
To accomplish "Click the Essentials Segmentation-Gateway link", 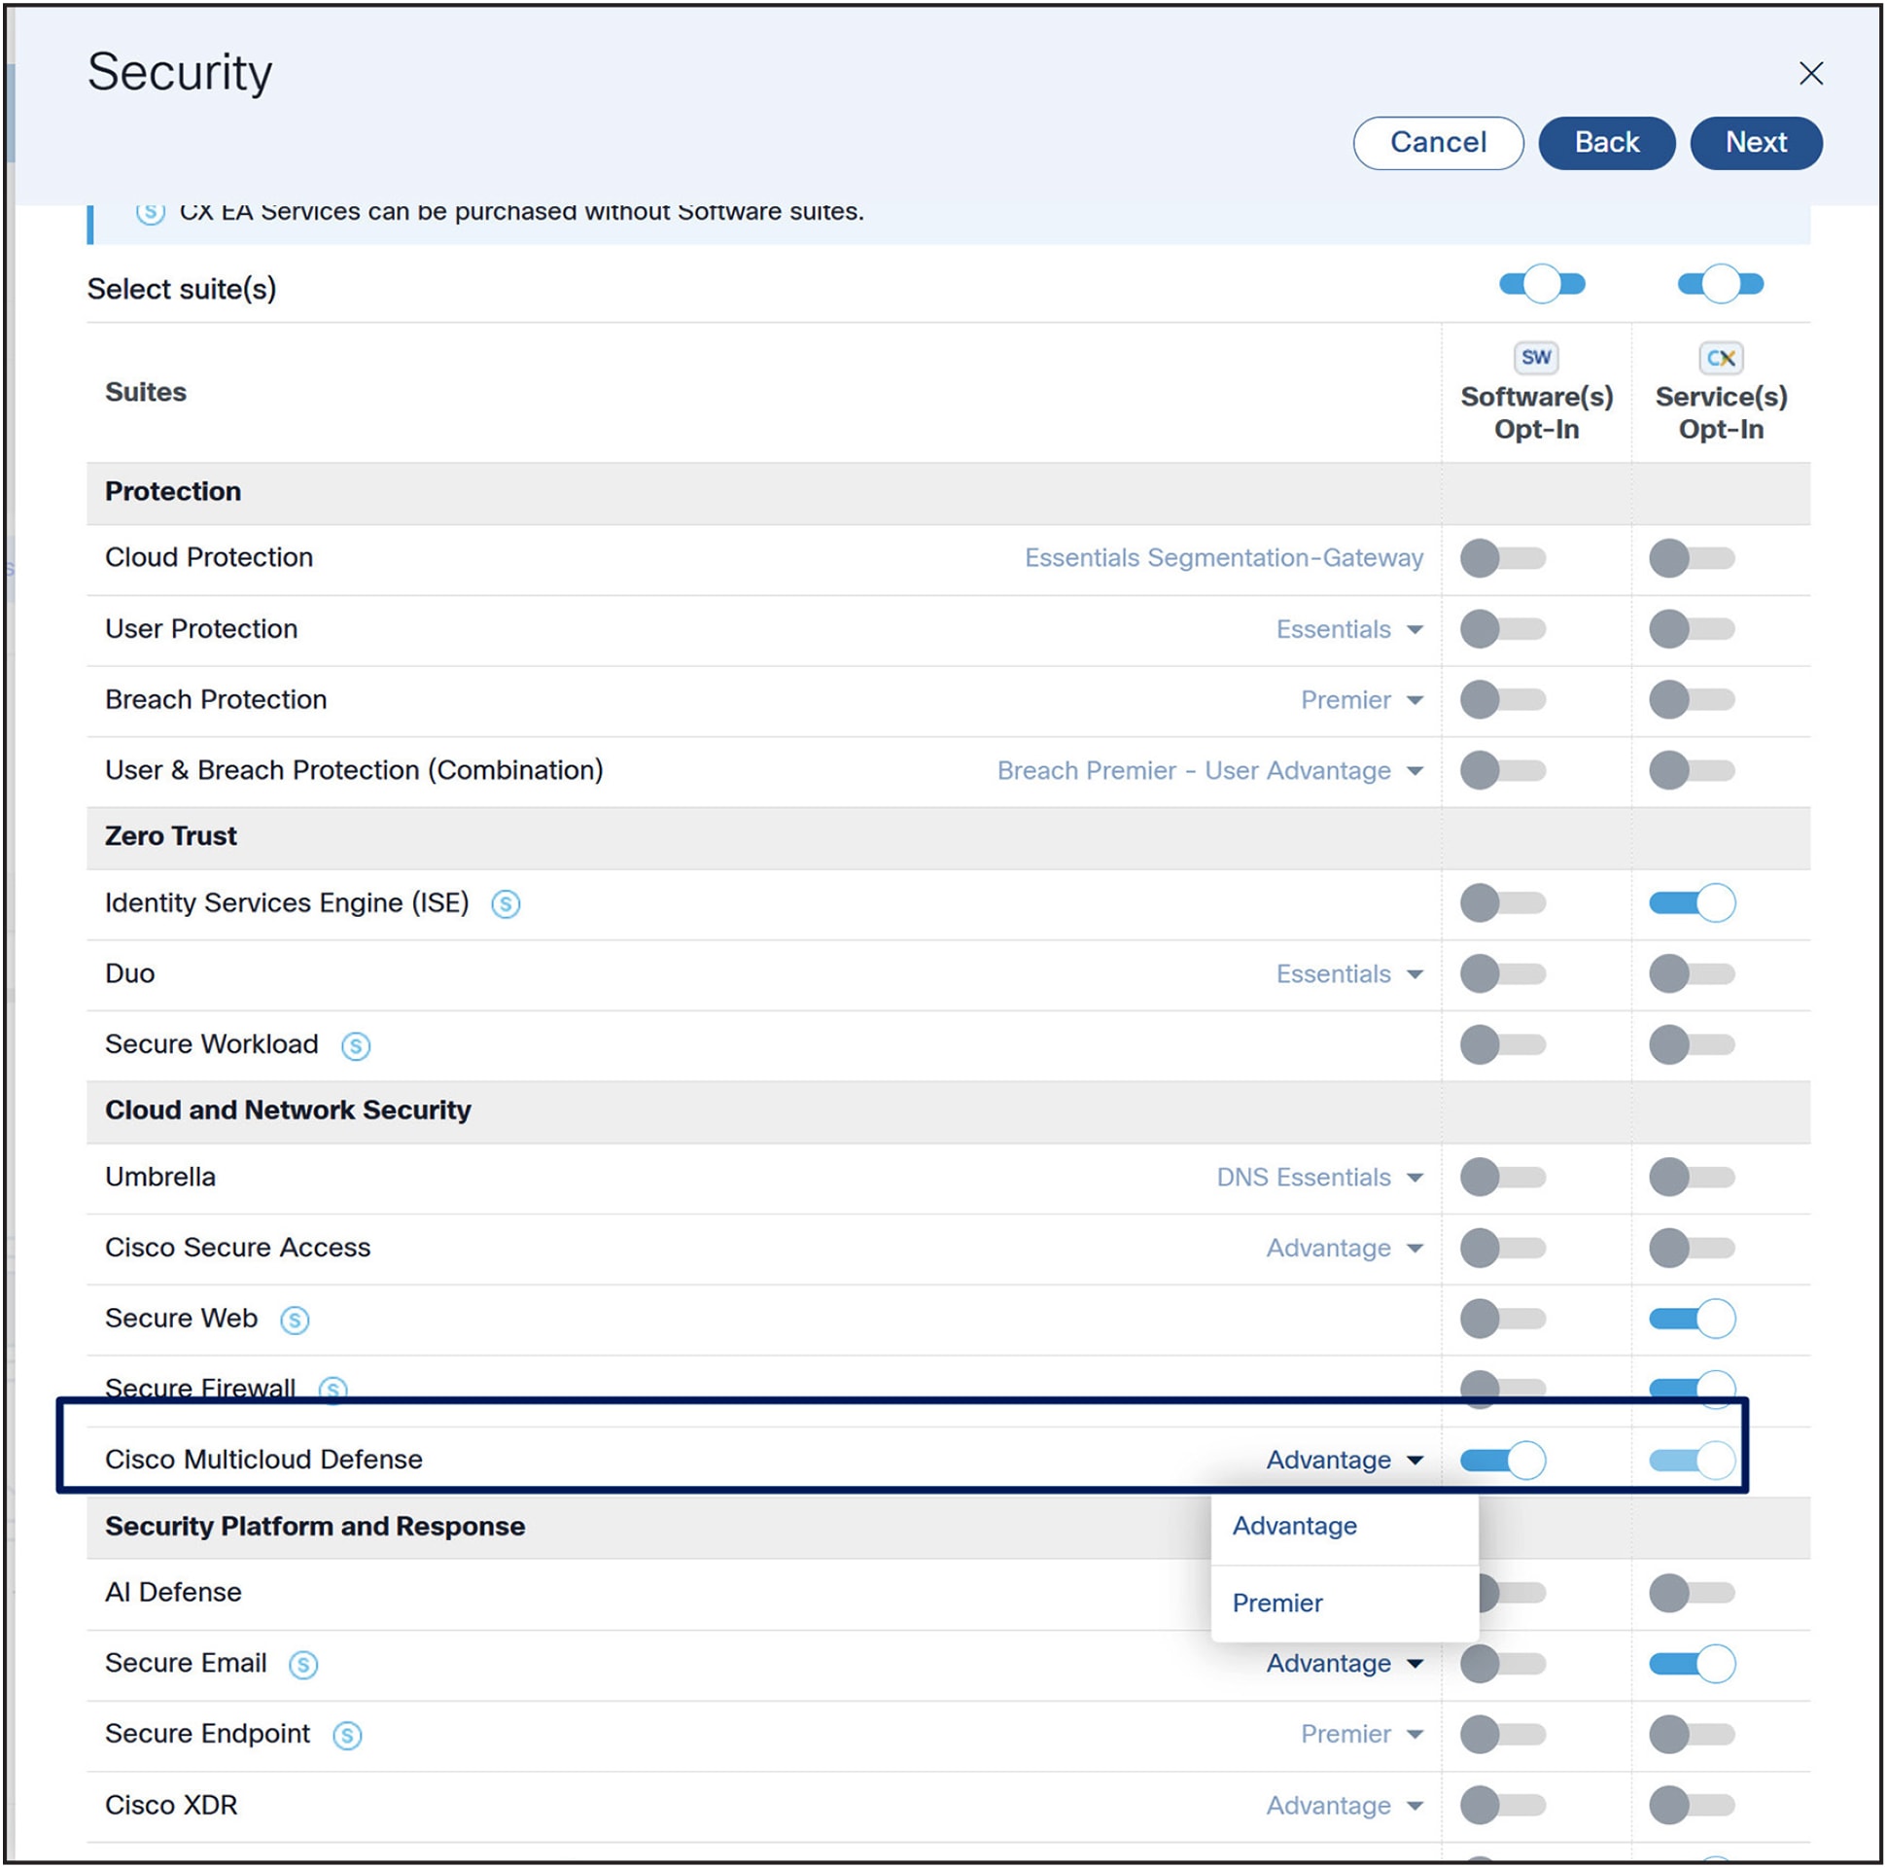I will pyautogui.click(x=1223, y=558).
